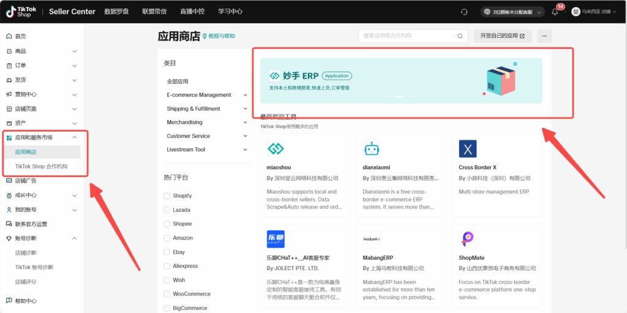Viewport: 627px width, 313px height.
Task: Check the BigCommerce platform checkbox
Action: [x=167, y=308]
